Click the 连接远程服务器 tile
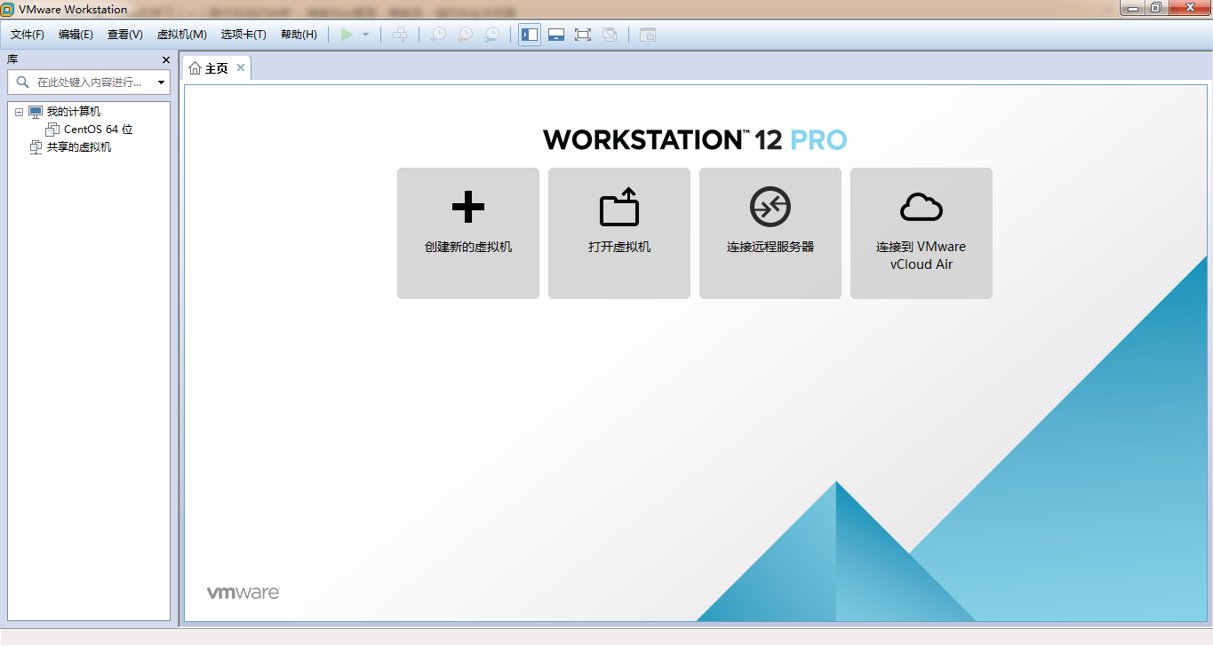 point(770,233)
